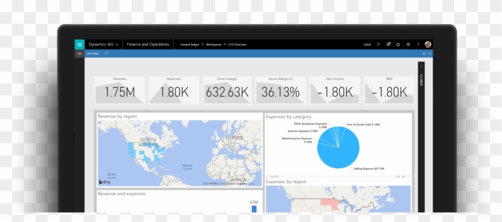Go to General ledger breadcrumb
The image size is (502, 222).
pos(190,45)
